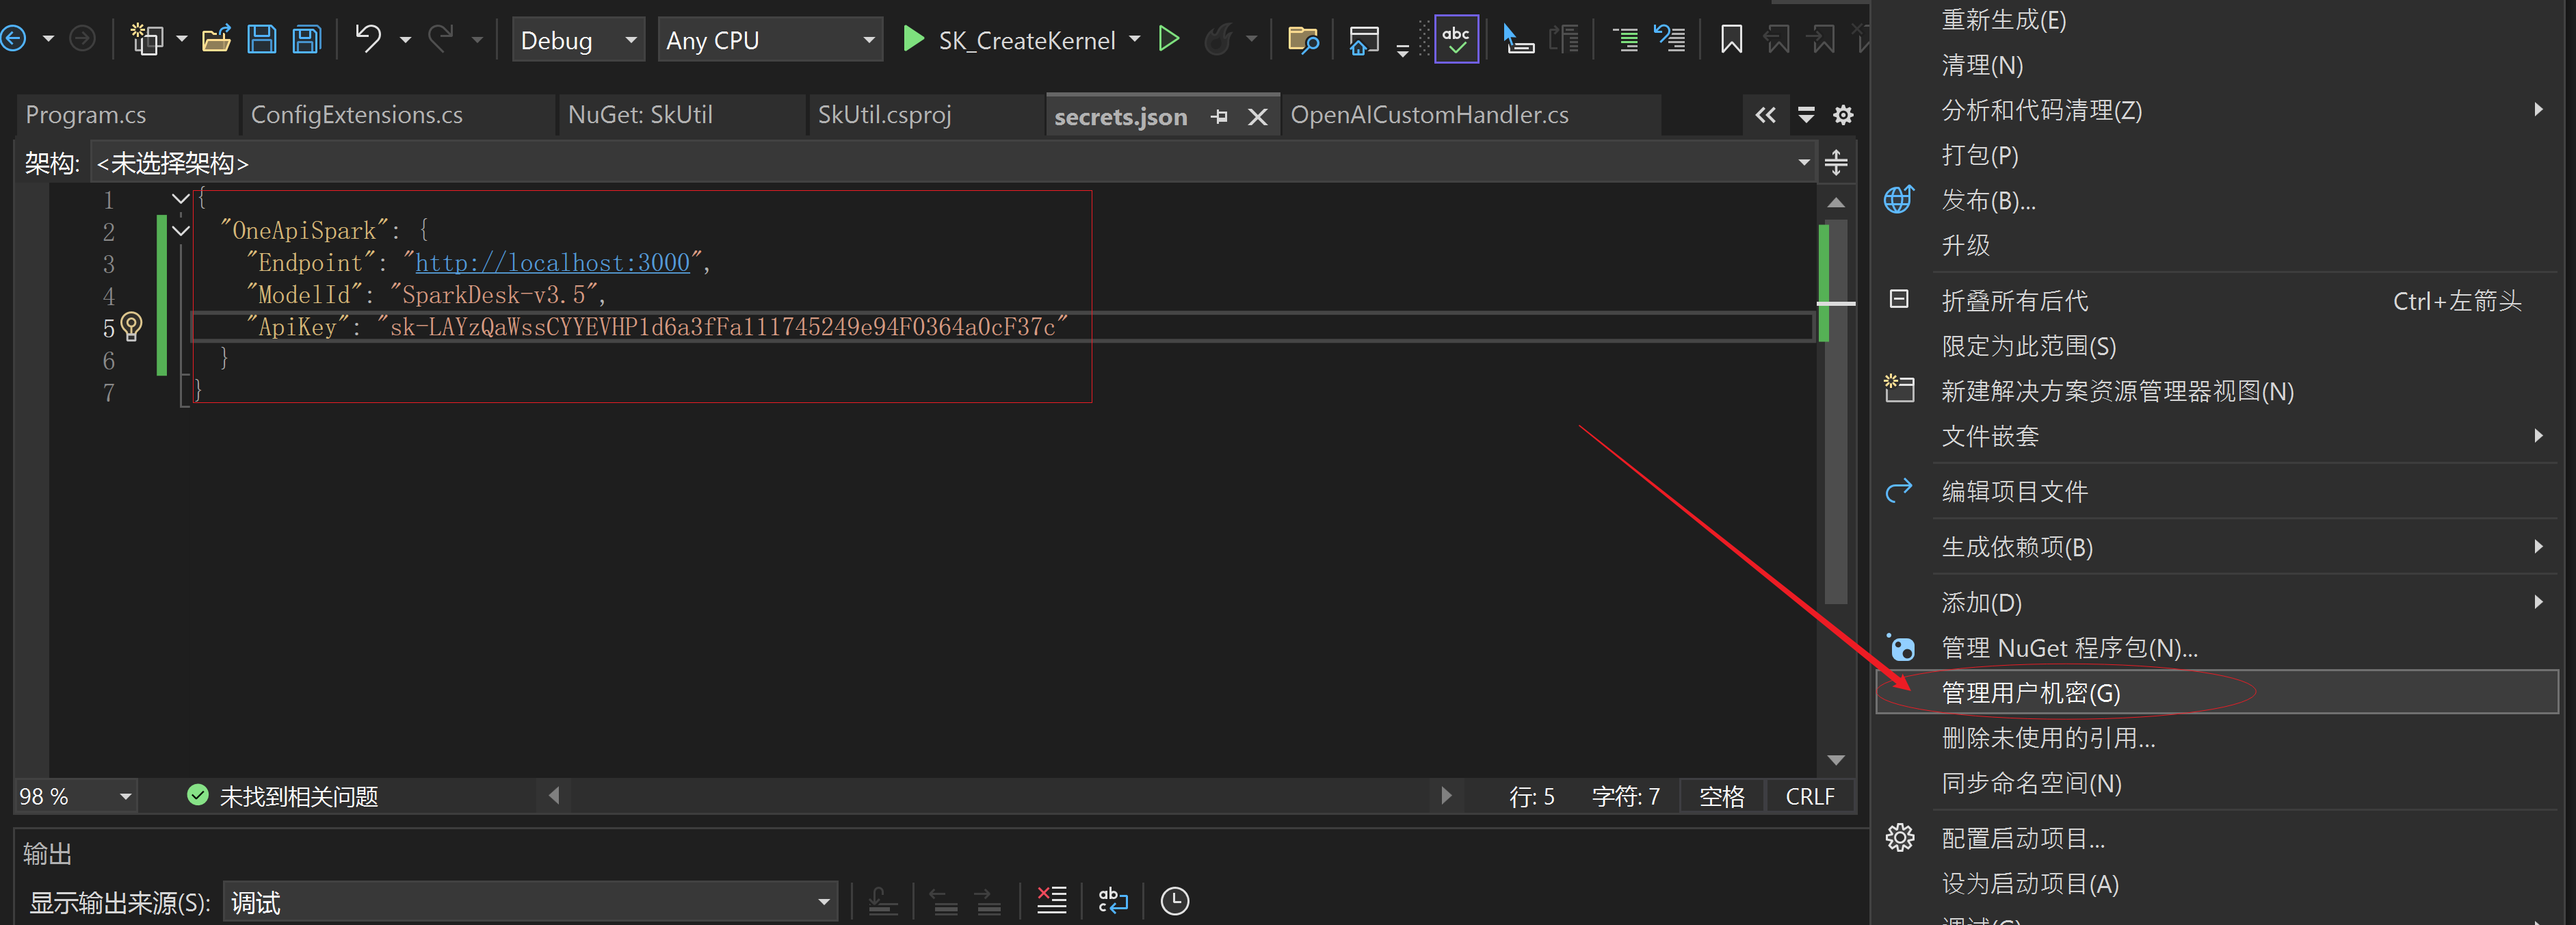Click lightbulb quick actions icon on line 5
This screenshot has width=2576, height=925.
point(132,326)
